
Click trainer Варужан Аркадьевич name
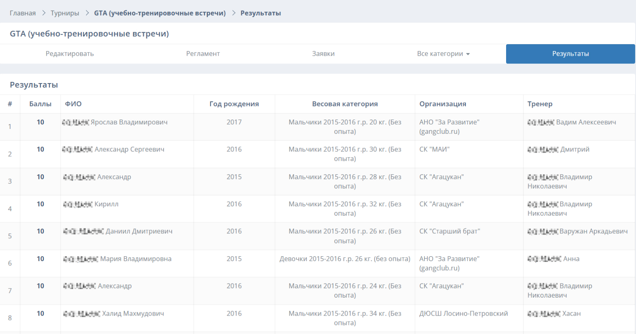(x=593, y=231)
